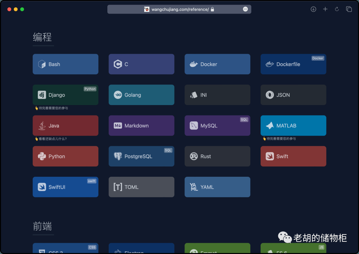This screenshot has width=359, height=254.
Task: Click the 编程 section heading
Action: [42, 37]
